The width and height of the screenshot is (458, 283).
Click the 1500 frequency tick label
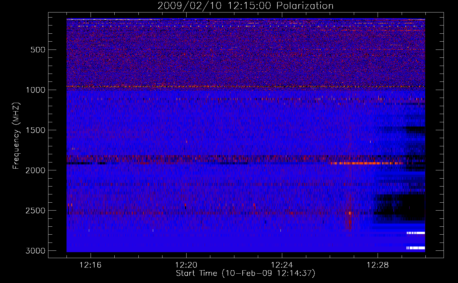[36, 130]
